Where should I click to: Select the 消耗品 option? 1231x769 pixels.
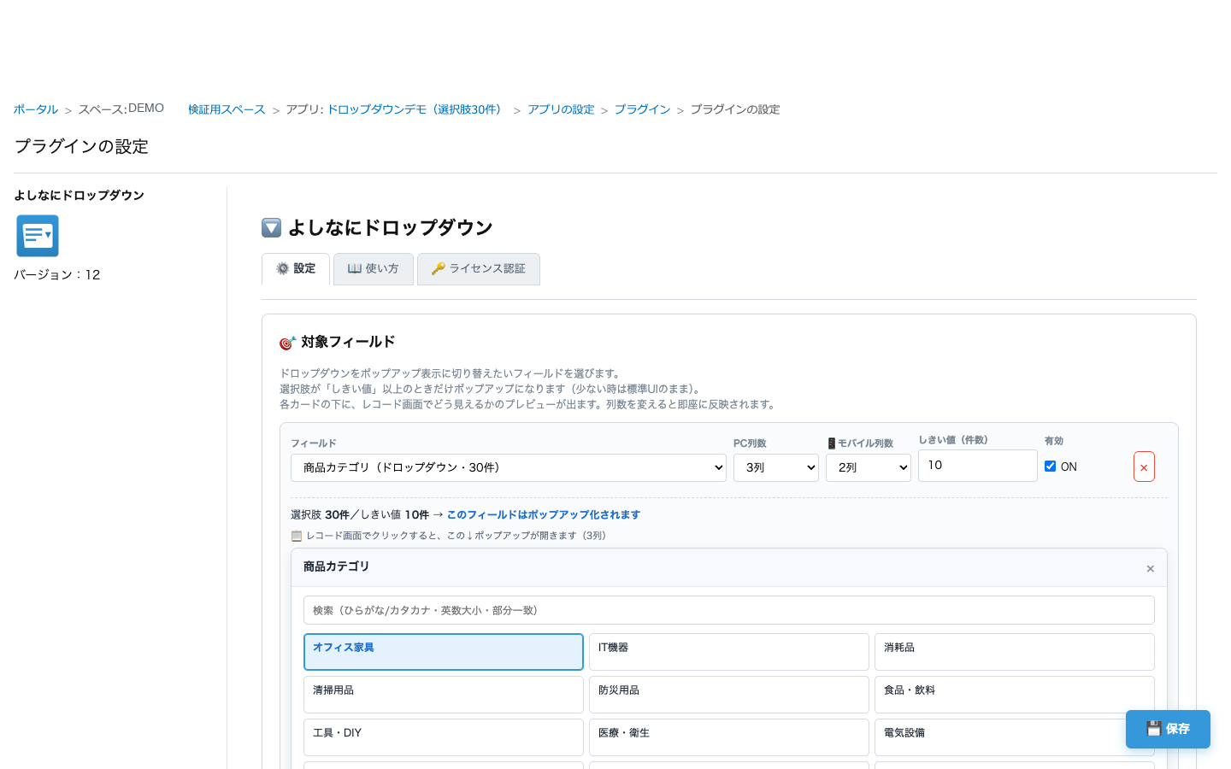click(1015, 652)
